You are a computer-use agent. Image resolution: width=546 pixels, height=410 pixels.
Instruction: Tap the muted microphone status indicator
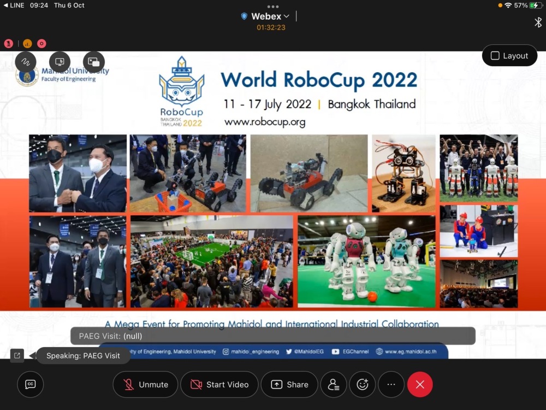coord(9,44)
